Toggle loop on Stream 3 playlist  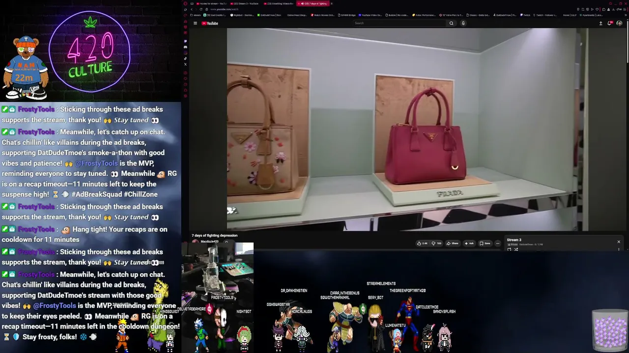coord(509,250)
